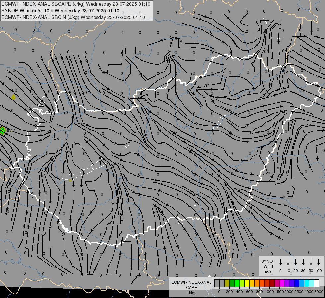
Task: Click the 163 CAPE value label
Action: (14, 90)
